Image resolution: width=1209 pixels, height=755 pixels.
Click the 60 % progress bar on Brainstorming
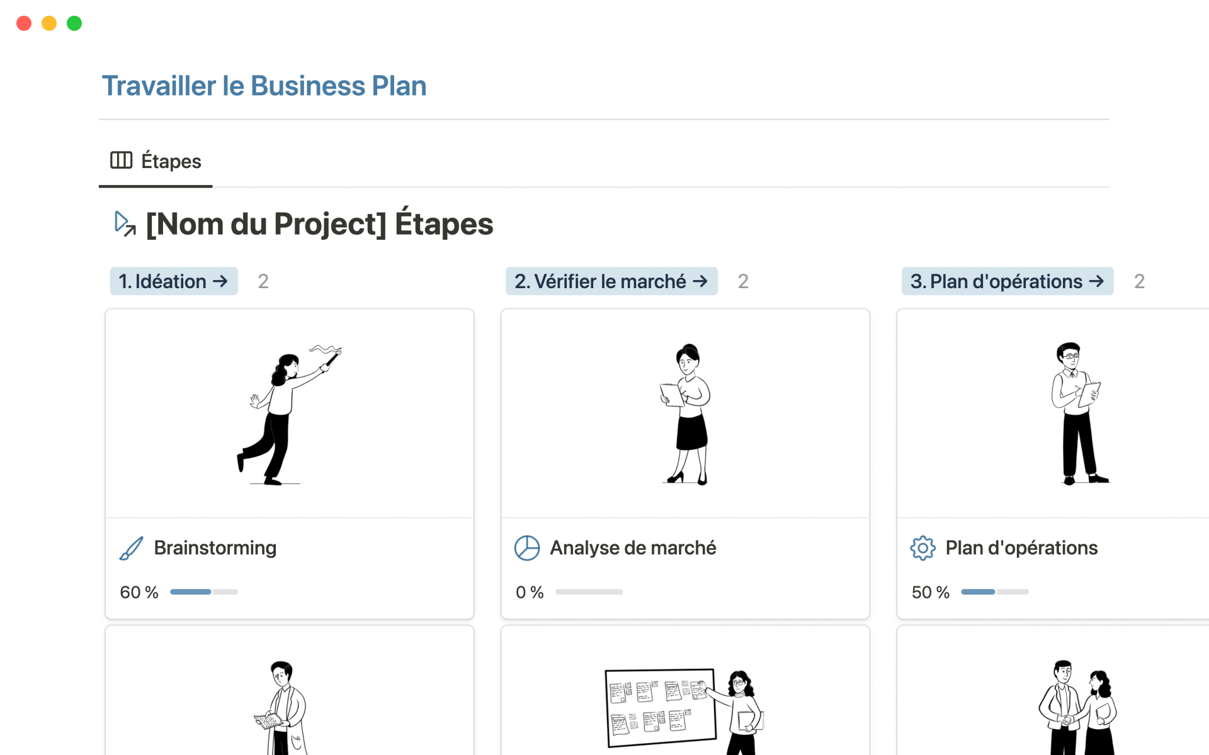coord(204,591)
